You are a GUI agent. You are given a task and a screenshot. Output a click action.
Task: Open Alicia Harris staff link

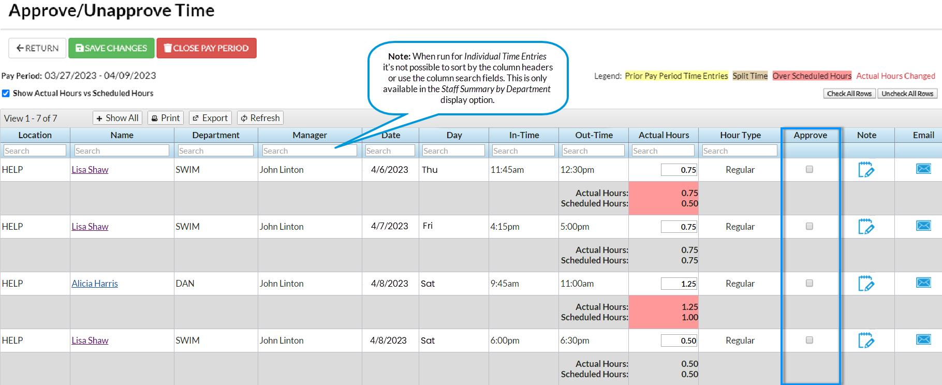95,284
